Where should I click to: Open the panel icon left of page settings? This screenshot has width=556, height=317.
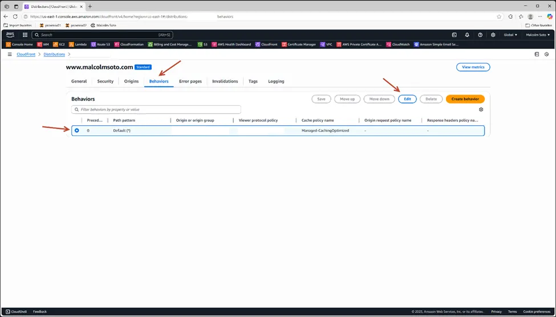(x=537, y=54)
